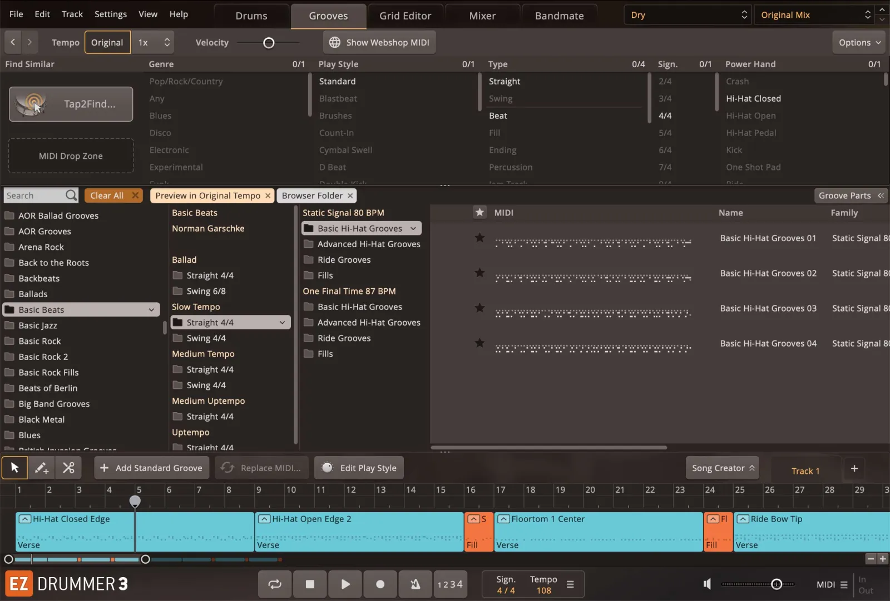Click the Tap2Find button
Viewport: 890px width, 601px height.
point(71,104)
